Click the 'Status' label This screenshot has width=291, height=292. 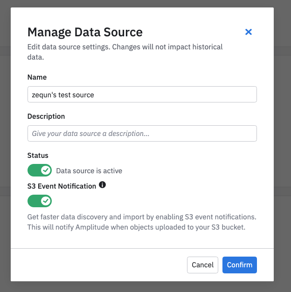[38, 155]
